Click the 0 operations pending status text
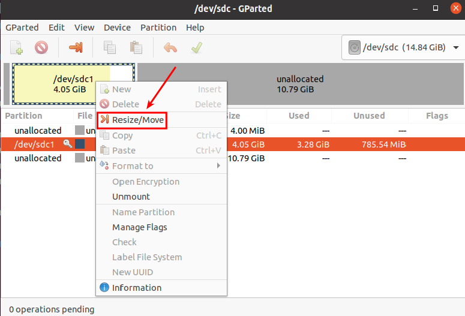Image resolution: width=465 pixels, height=316 pixels. coord(52,309)
